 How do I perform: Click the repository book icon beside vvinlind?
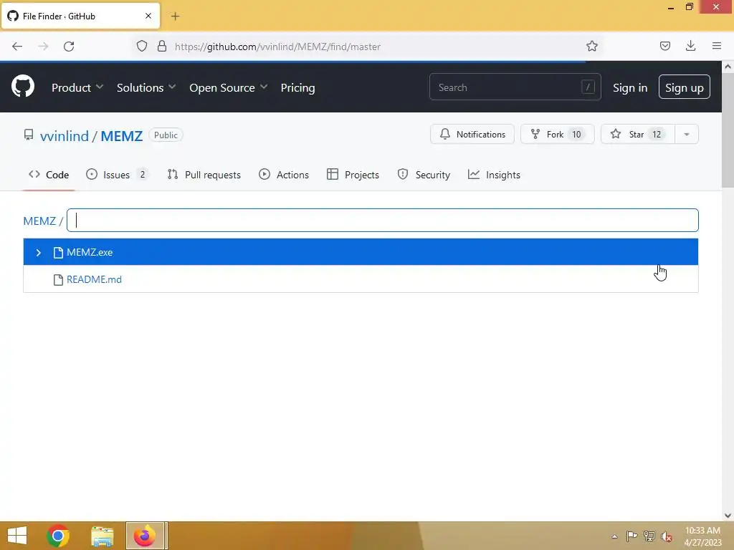(x=29, y=135)
